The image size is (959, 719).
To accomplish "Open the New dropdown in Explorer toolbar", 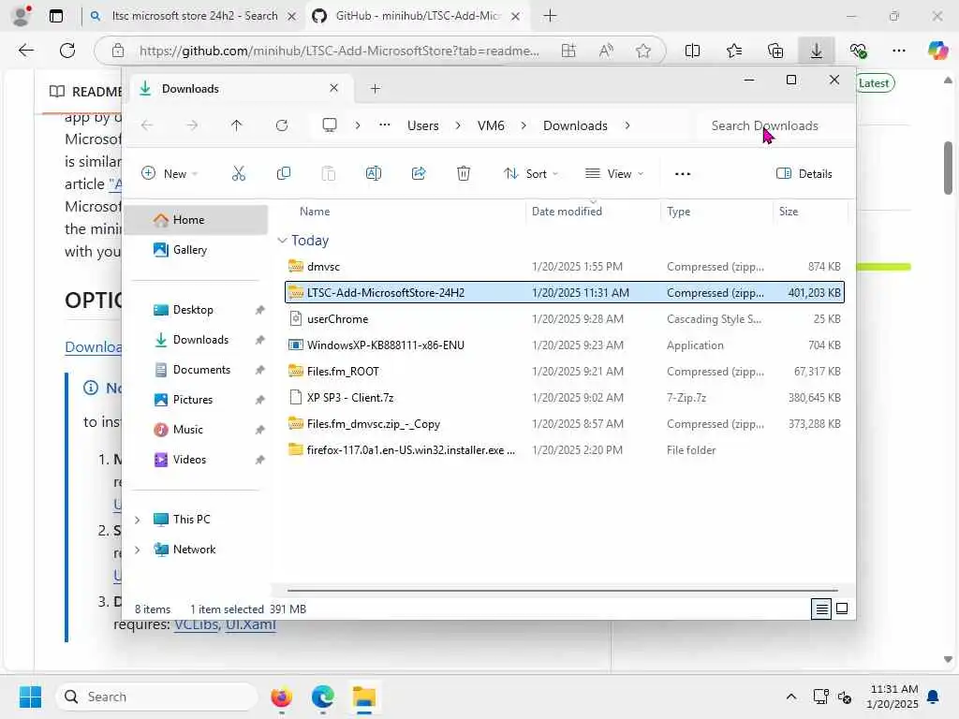I will click(170, 173).
